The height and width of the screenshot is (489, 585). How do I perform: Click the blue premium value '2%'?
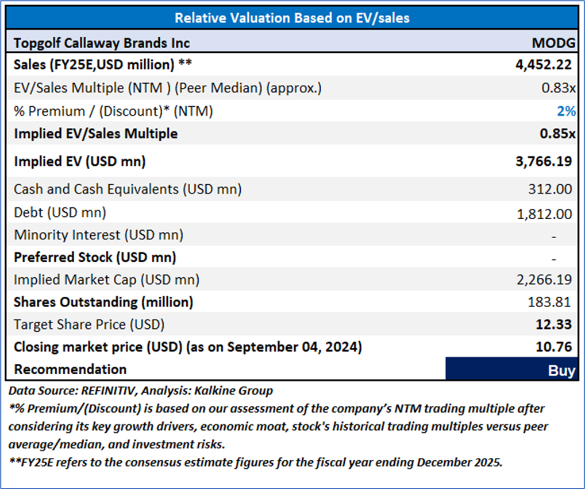coord(567,111)
